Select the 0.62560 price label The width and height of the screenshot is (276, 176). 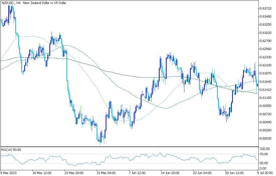pyautogui.click(x=266, y=49)
